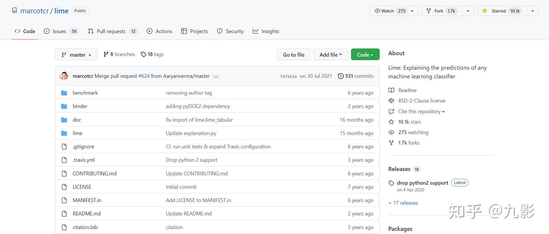This screenshot has width=549, height=234.
Task: Click the Fork button
Action: tap(441, 11)
